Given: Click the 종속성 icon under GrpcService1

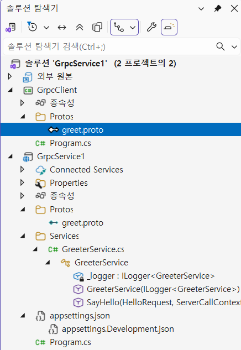Looking at the screenshot, I should pyautogui.click(x=40, y=196).
